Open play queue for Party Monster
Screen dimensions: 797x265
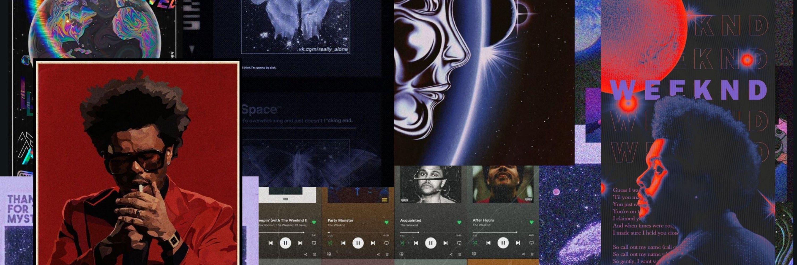(387, 254)
